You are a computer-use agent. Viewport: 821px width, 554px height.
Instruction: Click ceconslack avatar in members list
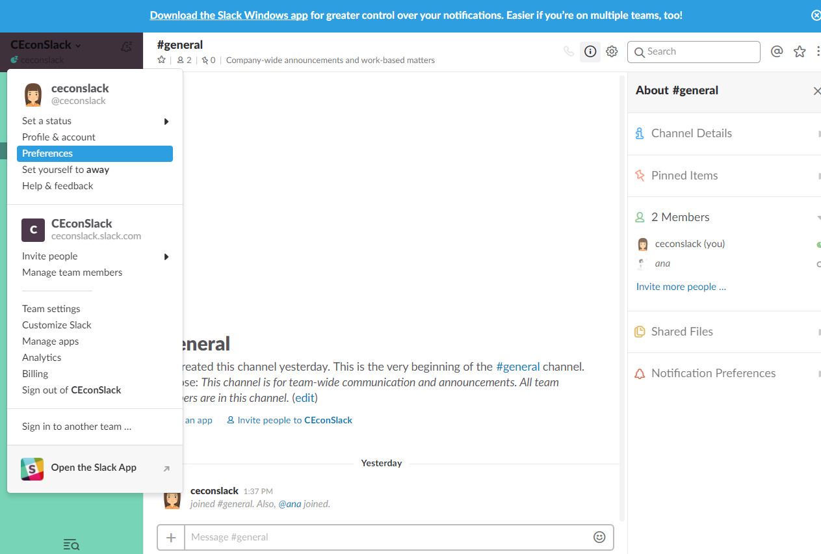point(643,244)
